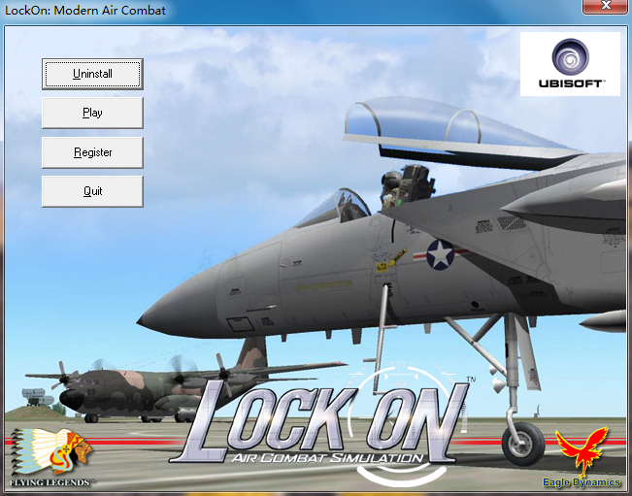632x496 pixels.
Task: Click the LockOn: Modern Air Combat title text
Action: pos(85,10)
